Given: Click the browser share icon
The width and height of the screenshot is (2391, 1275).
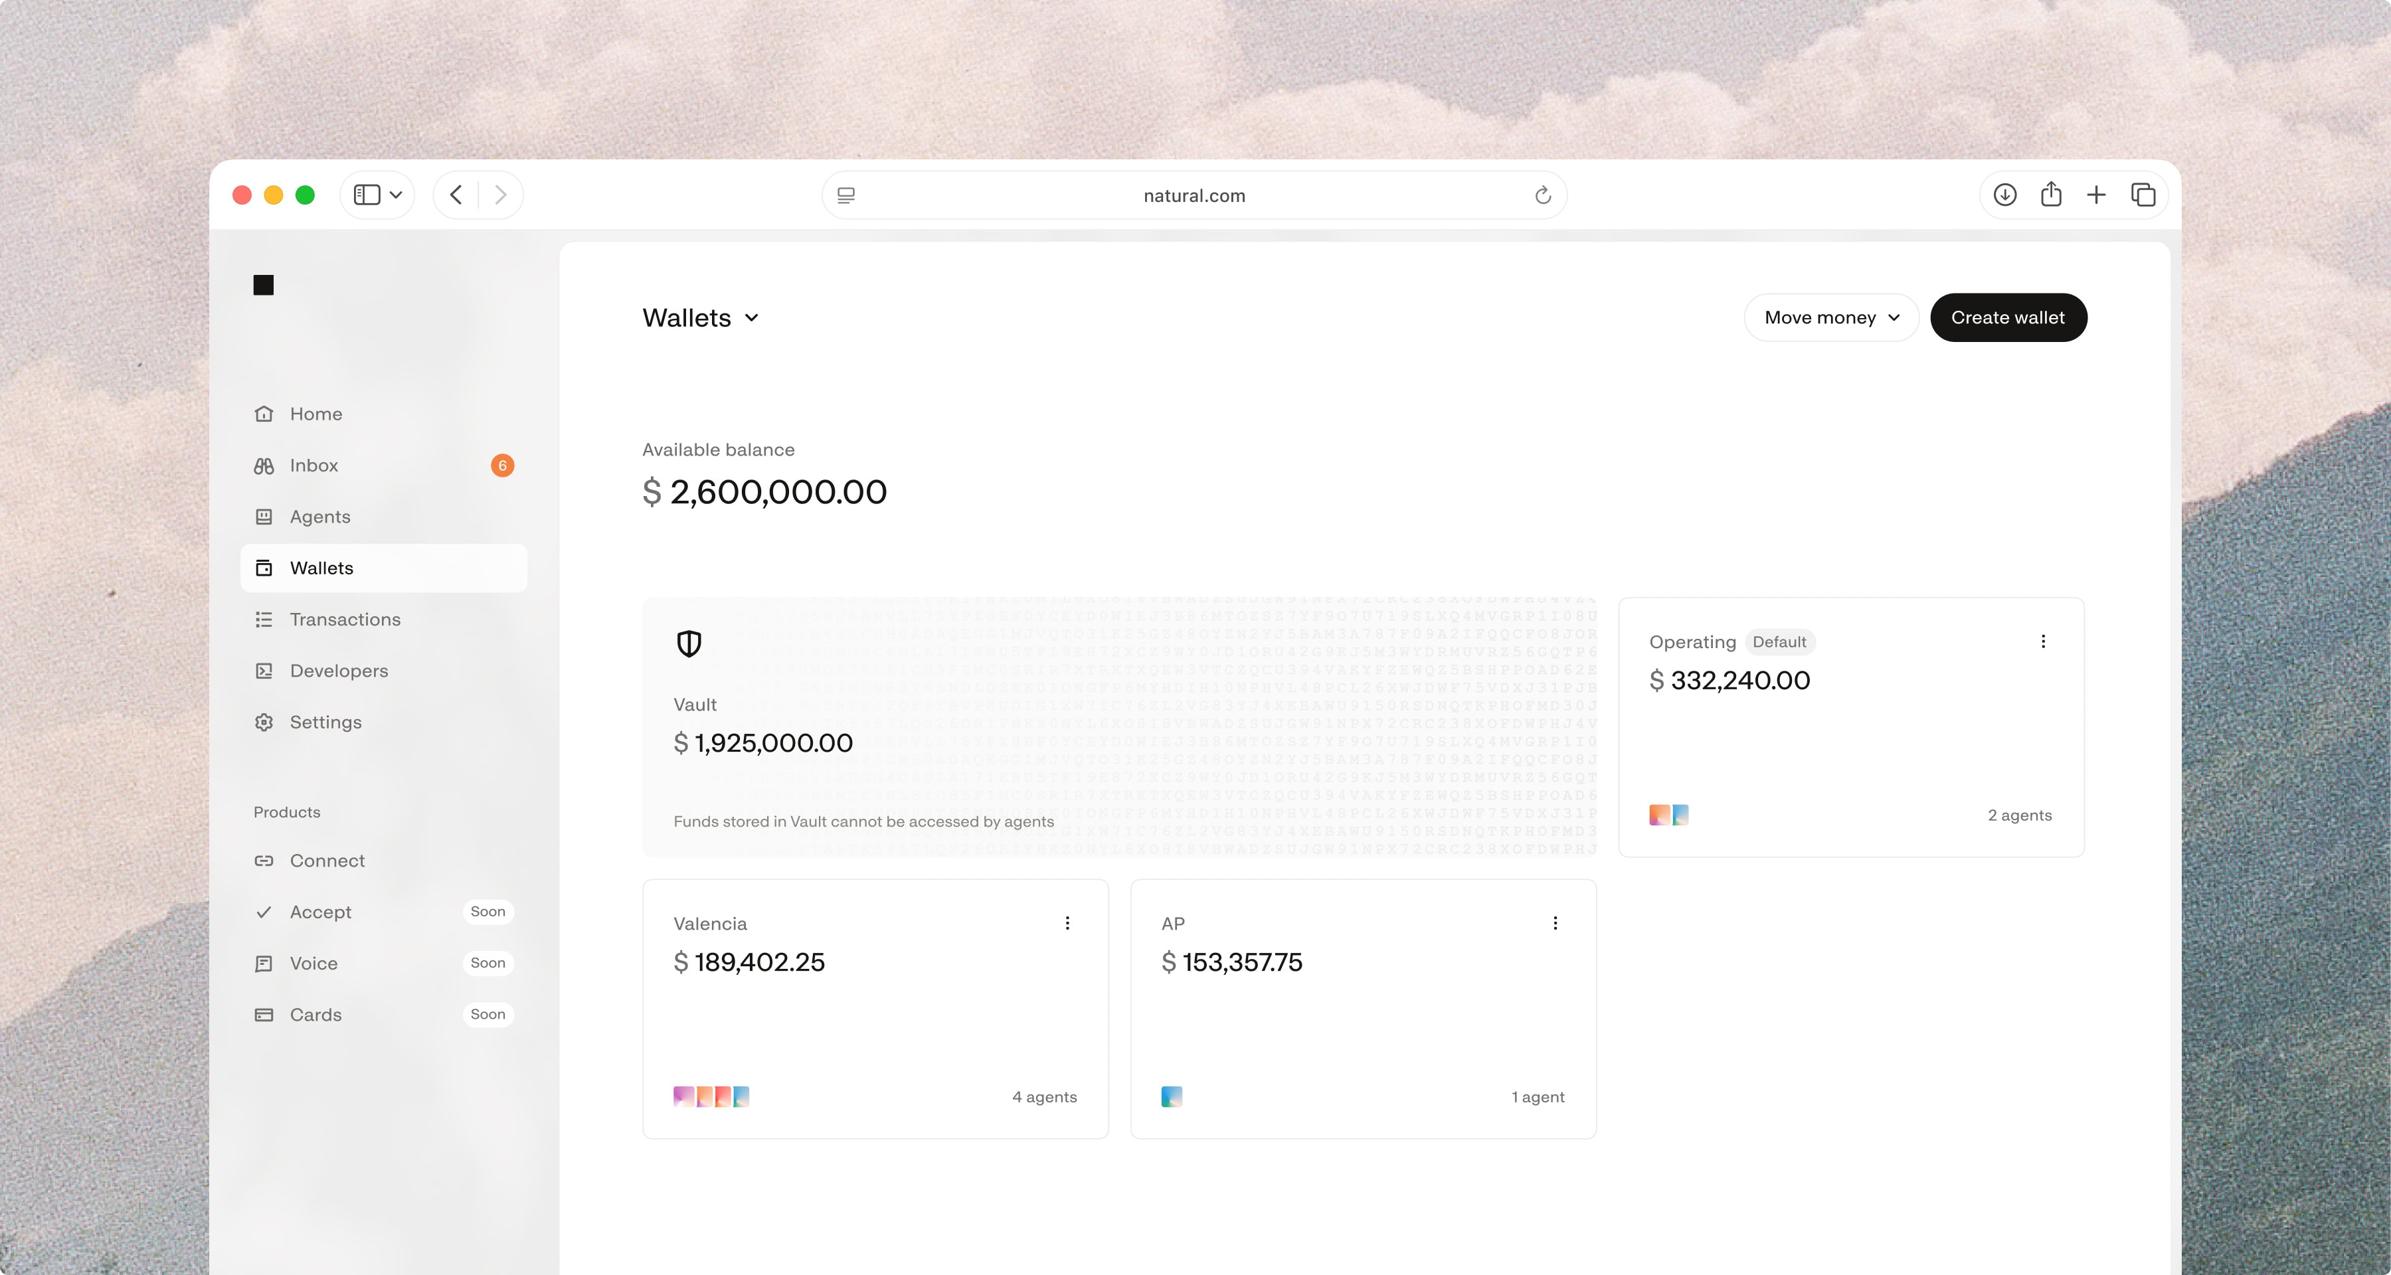Looking at the screenshot, I should 2052,194.
